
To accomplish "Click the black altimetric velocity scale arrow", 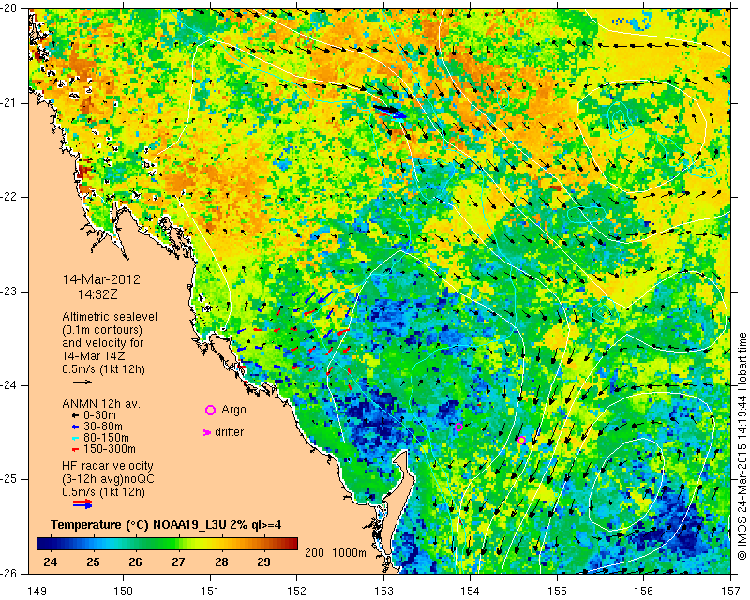I will click(x=82, y=382).
